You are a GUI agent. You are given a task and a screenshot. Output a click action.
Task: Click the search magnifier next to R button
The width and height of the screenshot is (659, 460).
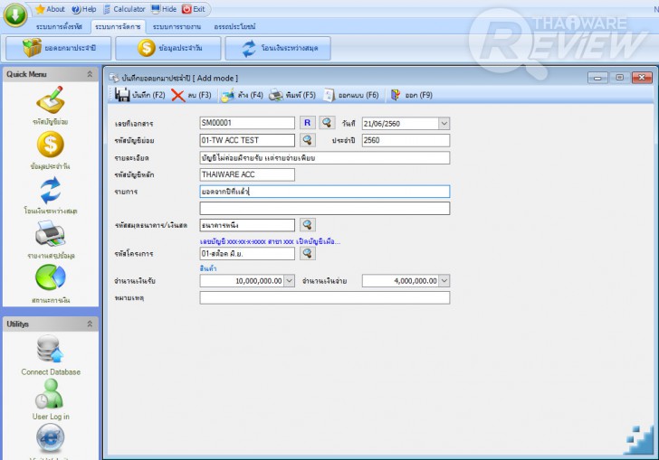[x=327, y=123]
